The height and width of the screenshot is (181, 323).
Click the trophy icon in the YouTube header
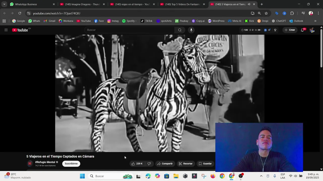[x=275, y=30]
